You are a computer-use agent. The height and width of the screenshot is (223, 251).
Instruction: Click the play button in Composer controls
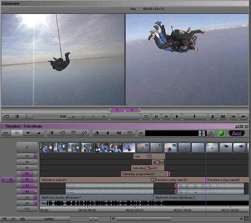point(166,117)
